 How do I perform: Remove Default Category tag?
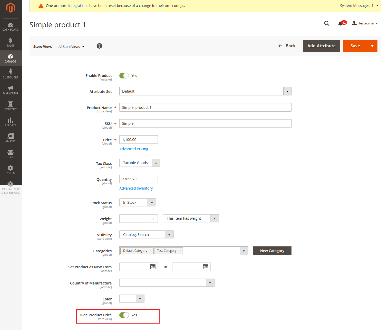click(x=151, y=251)
